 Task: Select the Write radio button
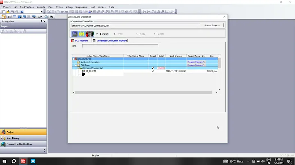point(115,34)
